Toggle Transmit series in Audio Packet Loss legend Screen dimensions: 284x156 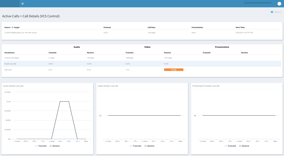click(x=41, y=146)
